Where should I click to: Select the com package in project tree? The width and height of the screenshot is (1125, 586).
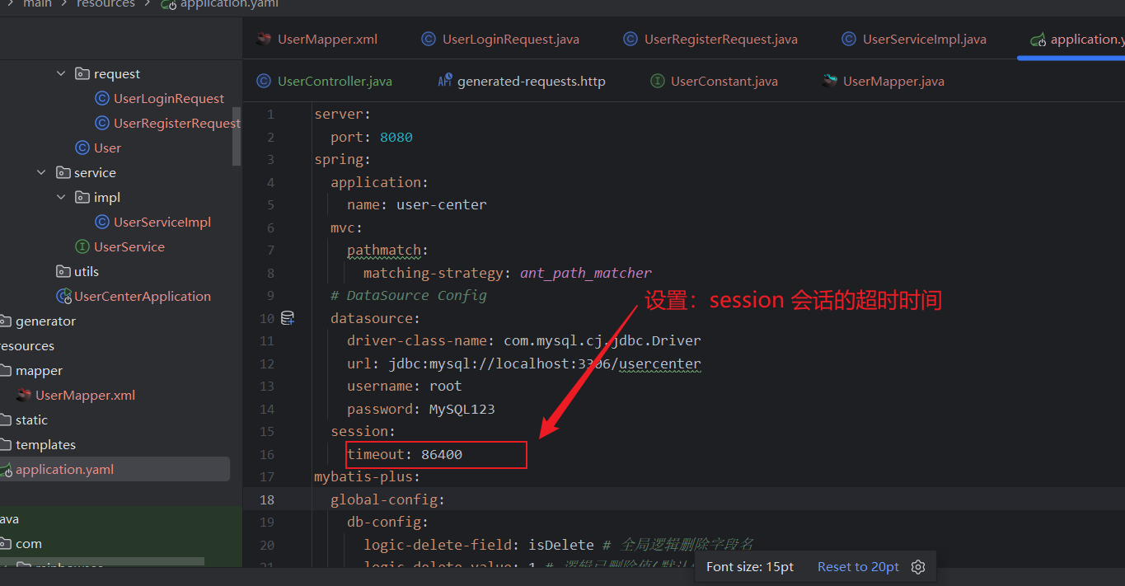28,543
